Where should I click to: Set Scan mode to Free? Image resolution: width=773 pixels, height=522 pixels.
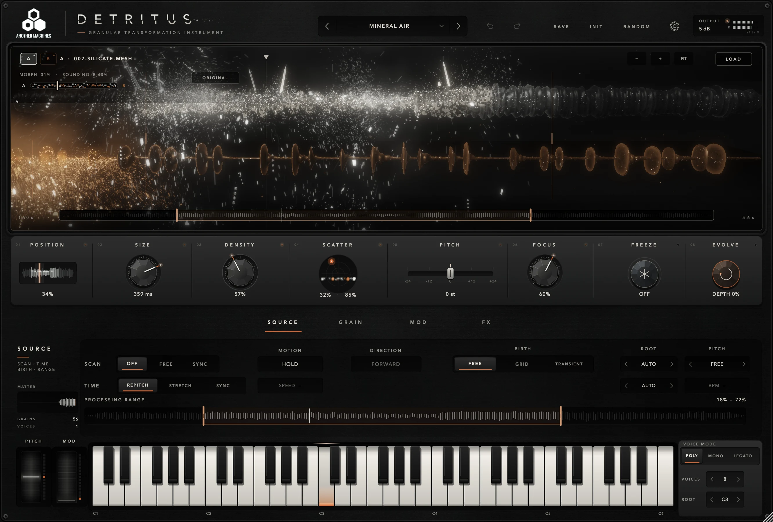(166, 364)
